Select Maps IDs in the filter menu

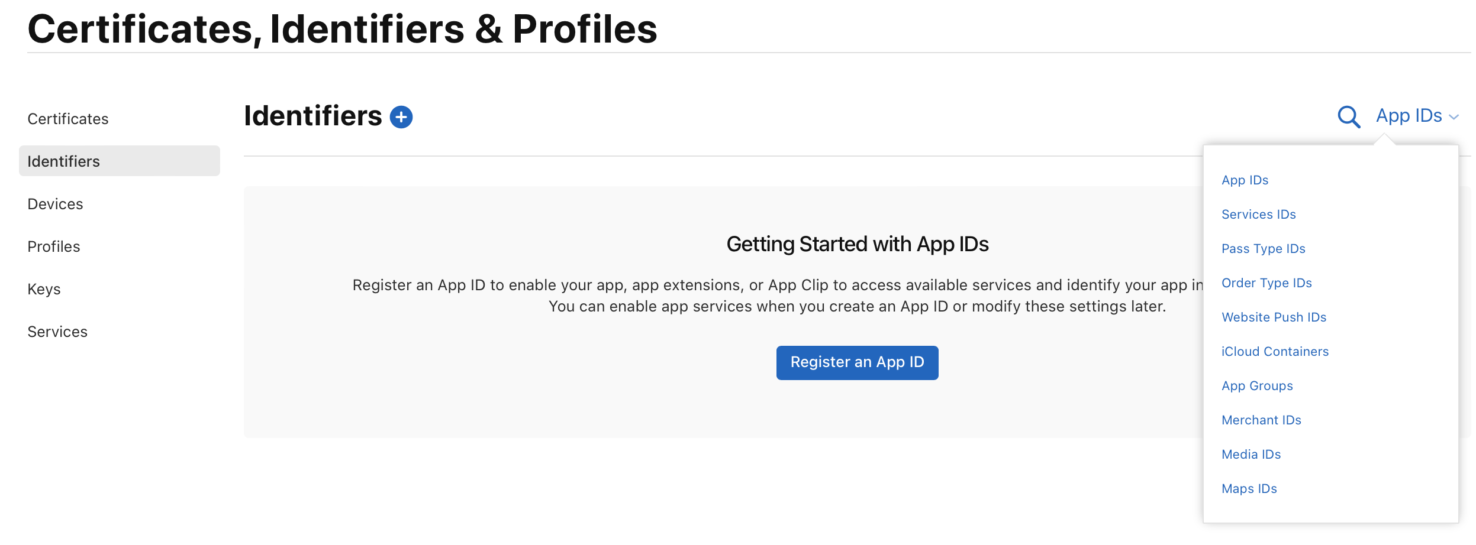click(1249, 489)
